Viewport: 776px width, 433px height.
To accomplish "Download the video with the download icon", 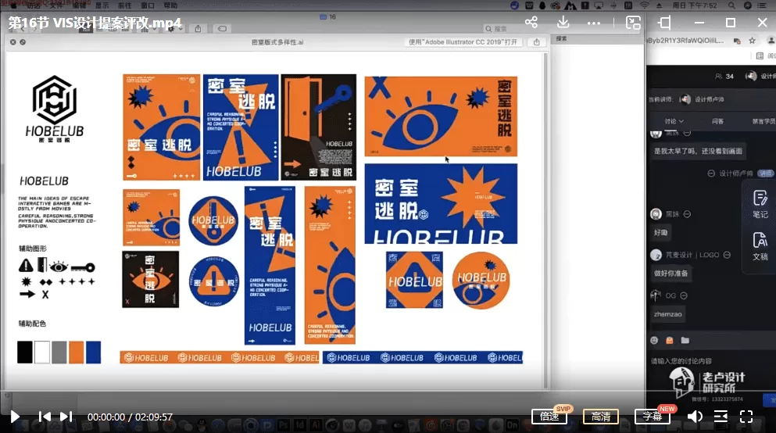I will tap(565, 23).
